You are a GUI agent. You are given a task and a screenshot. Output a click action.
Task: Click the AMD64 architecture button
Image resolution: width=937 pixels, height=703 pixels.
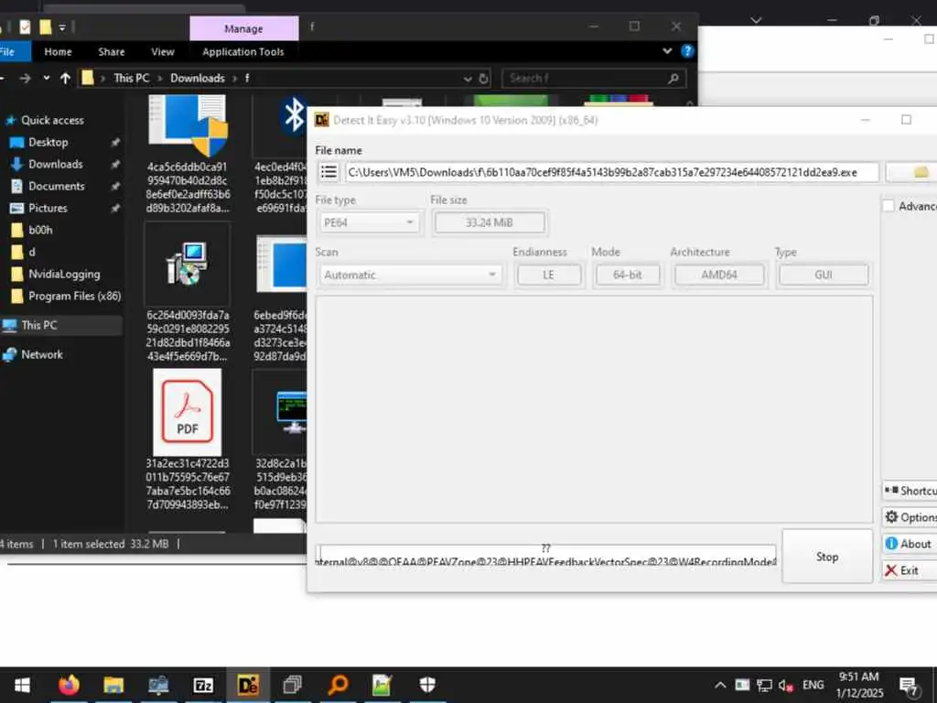(719, 275)
